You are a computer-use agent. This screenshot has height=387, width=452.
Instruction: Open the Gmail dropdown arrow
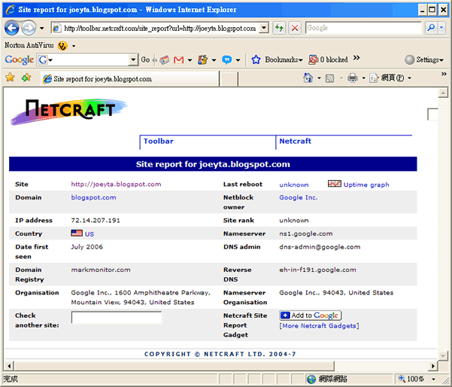click(x=190, y=60)
